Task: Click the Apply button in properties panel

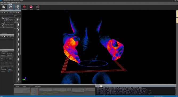Action: 4,53
